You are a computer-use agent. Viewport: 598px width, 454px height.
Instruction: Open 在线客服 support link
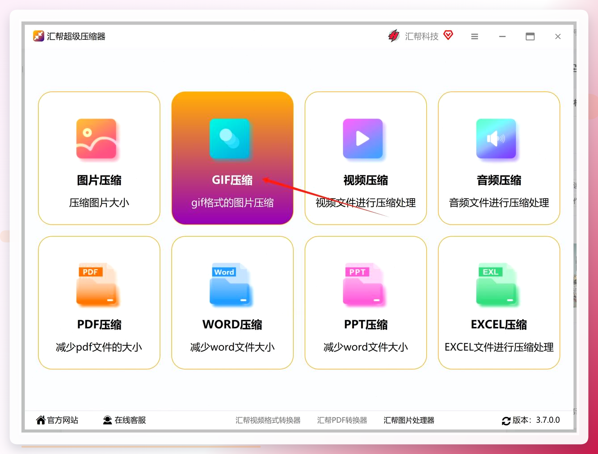[130, 420]
